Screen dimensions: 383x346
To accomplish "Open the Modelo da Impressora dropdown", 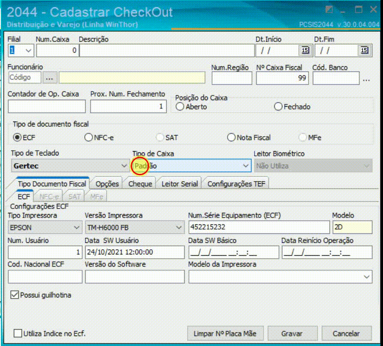I will pyautogui.click(x=367, y=277).
